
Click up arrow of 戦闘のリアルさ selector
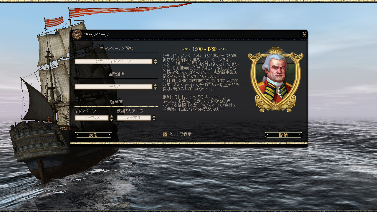(154, 116)
